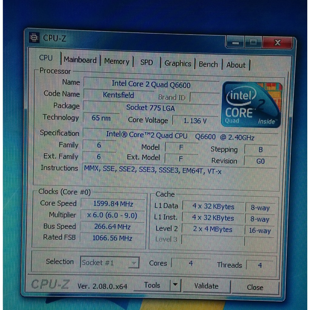Select the processor name Intel Core 2 Quad Q6600

tap(151, 84)
